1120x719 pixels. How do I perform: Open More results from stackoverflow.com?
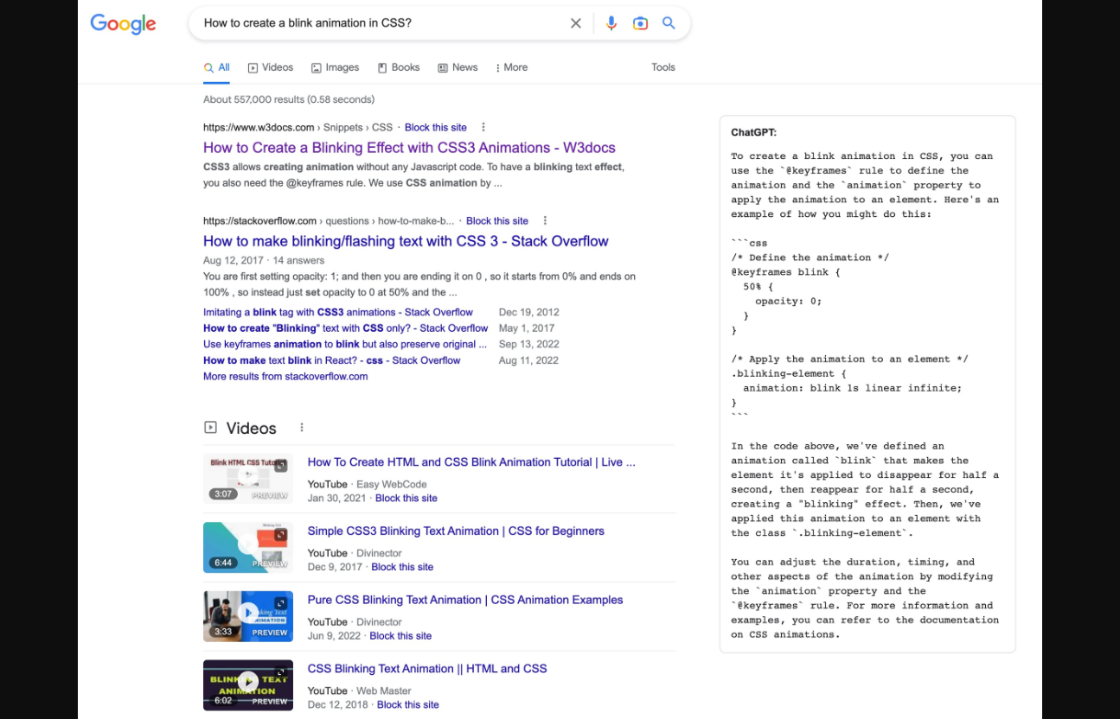pos(285,377)
